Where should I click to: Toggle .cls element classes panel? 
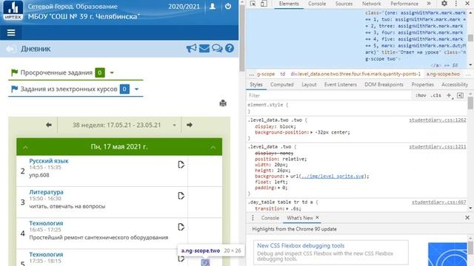(435, 95)
